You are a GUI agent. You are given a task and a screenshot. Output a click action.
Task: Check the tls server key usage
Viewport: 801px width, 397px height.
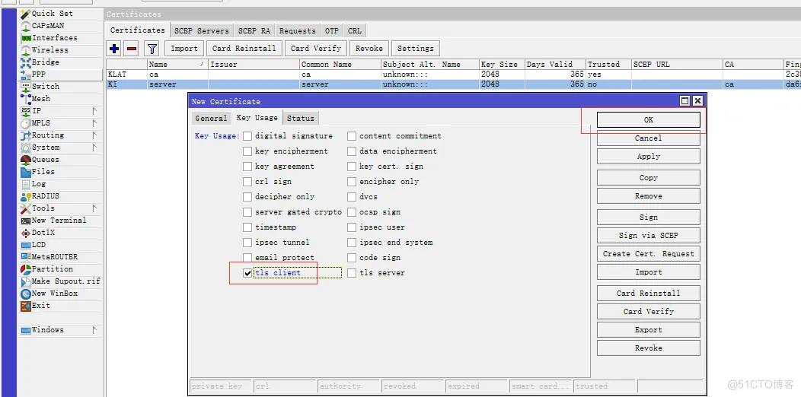point(352,273)
